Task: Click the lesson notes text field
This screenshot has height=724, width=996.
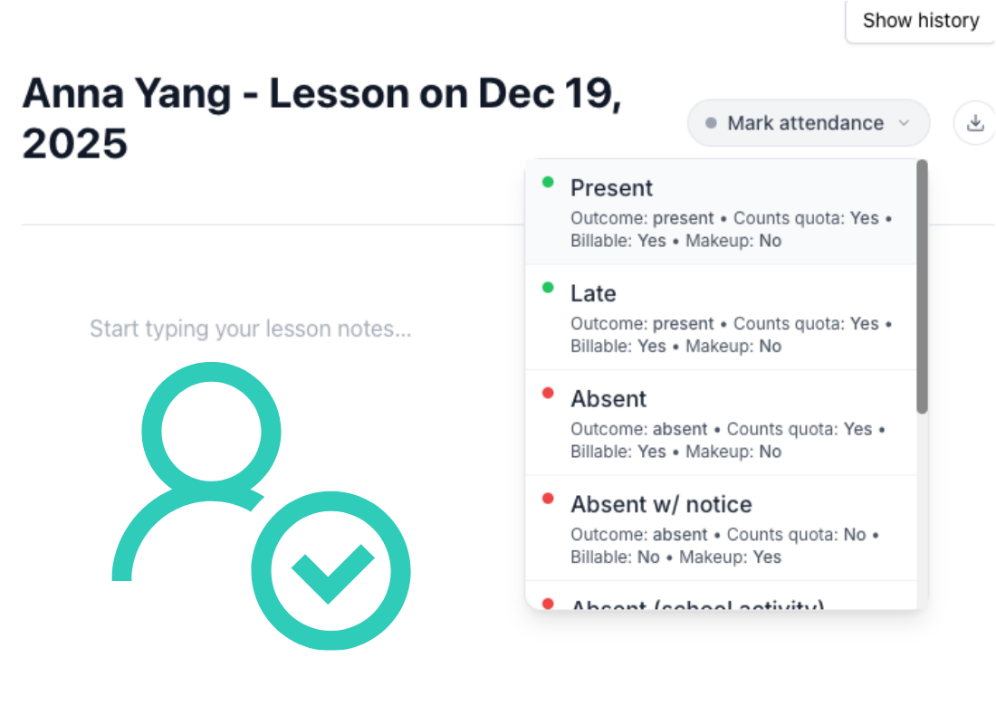Action: coord(250,329)
